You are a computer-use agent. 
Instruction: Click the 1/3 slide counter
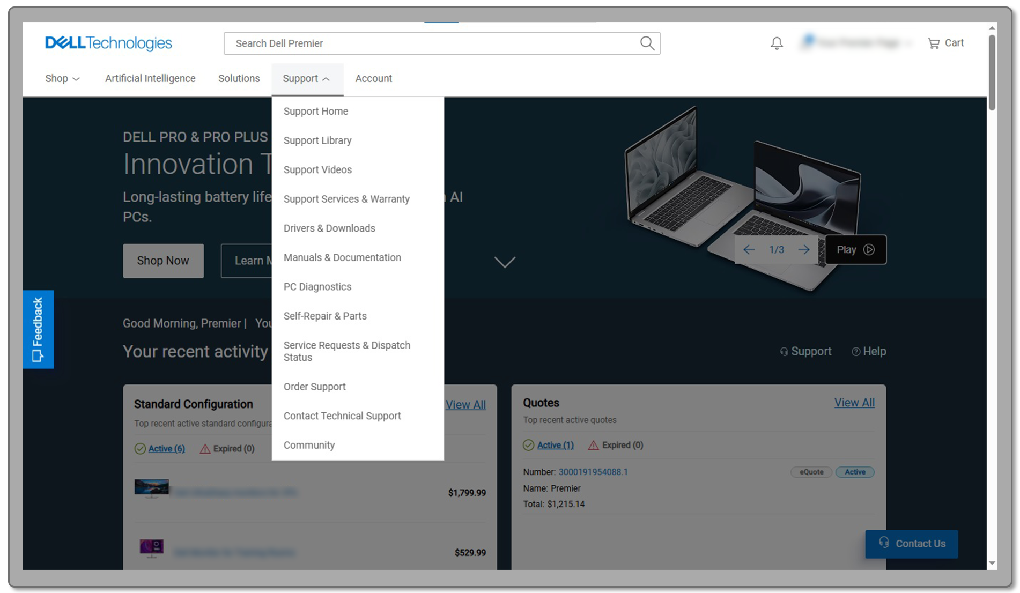click(776, 250)
